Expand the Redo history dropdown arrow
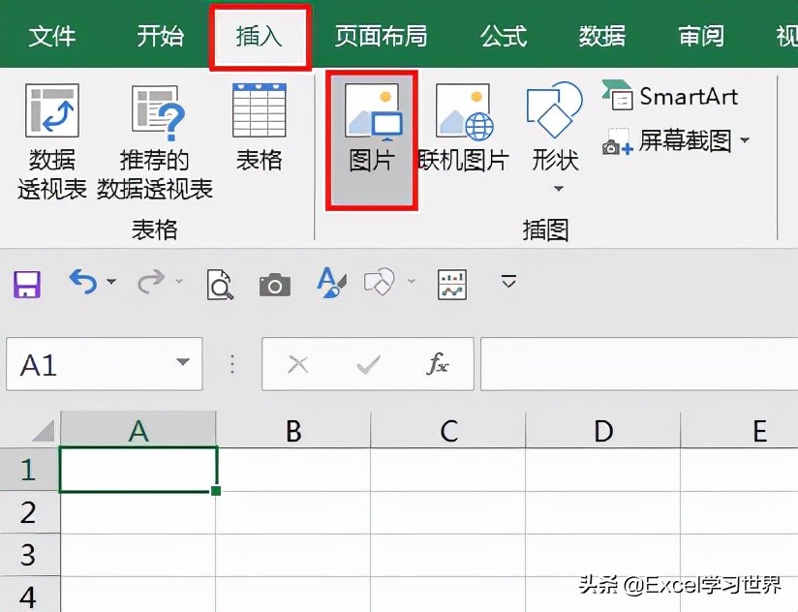This screenshot has width=798, height=612. point(179,281)
